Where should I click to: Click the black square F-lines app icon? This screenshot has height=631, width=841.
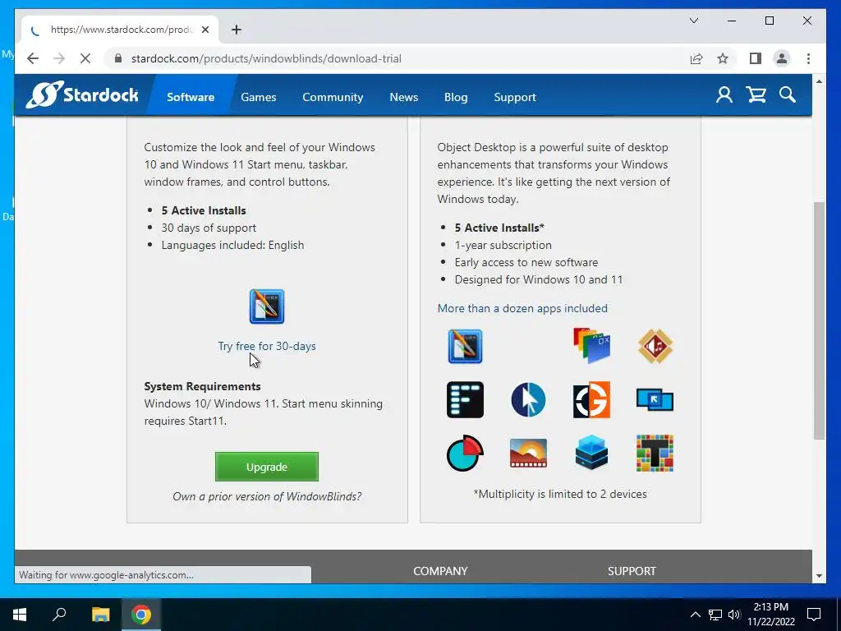[x=465, y=400]
